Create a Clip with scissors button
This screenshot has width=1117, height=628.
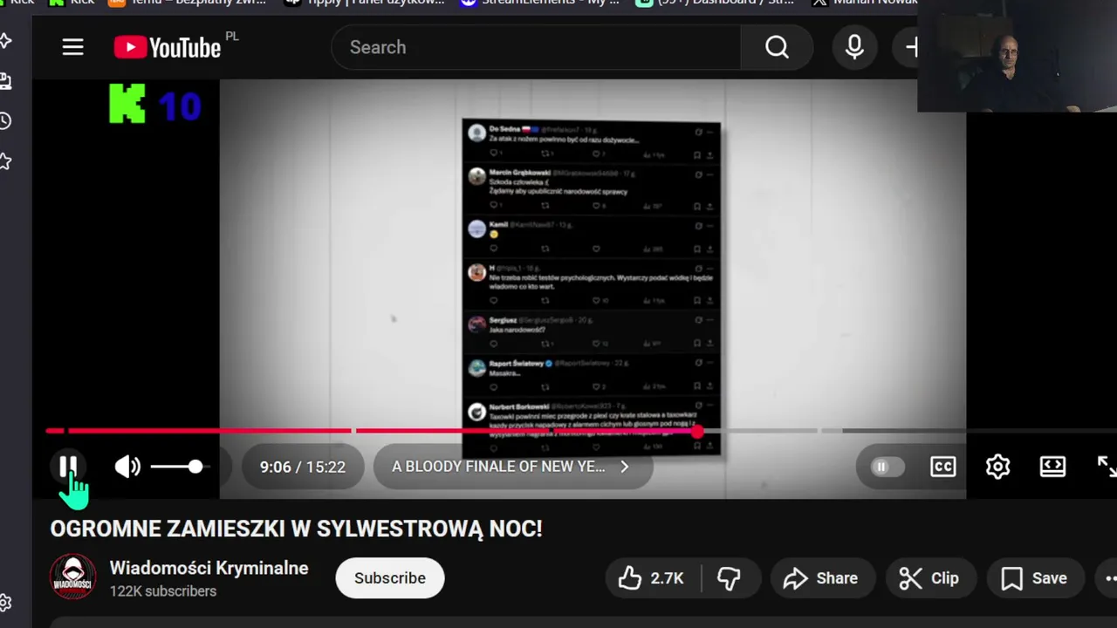coord(929,578)
